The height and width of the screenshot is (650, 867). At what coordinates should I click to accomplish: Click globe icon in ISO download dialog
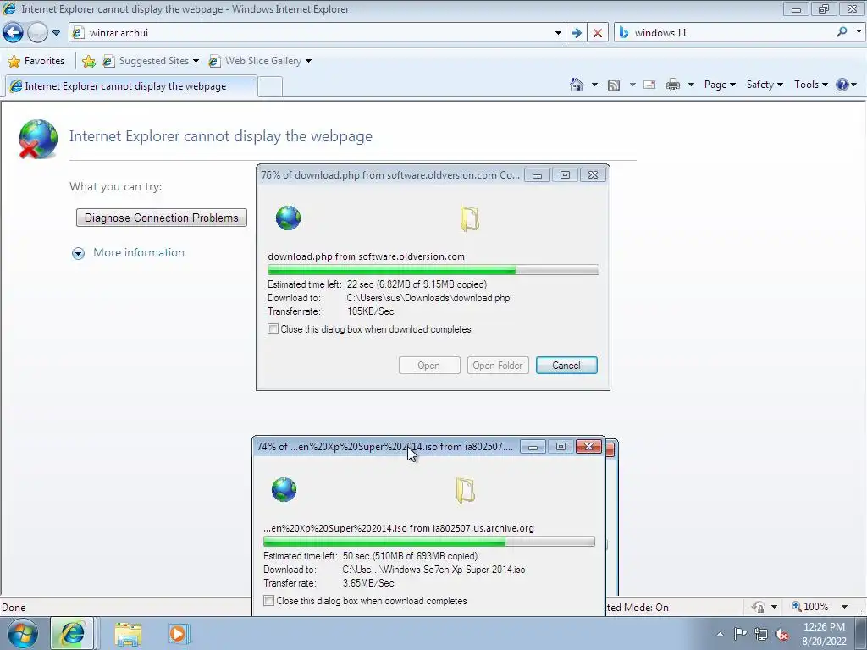[x=284, y=490]
